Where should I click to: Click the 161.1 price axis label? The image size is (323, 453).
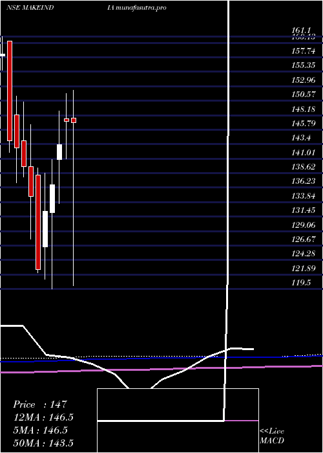tap(301, 30)
